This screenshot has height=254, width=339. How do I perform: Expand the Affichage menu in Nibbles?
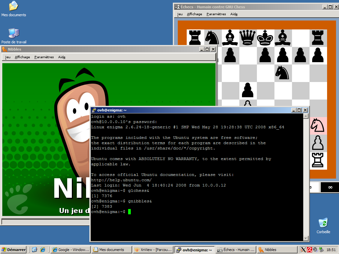tap(22, 57)
